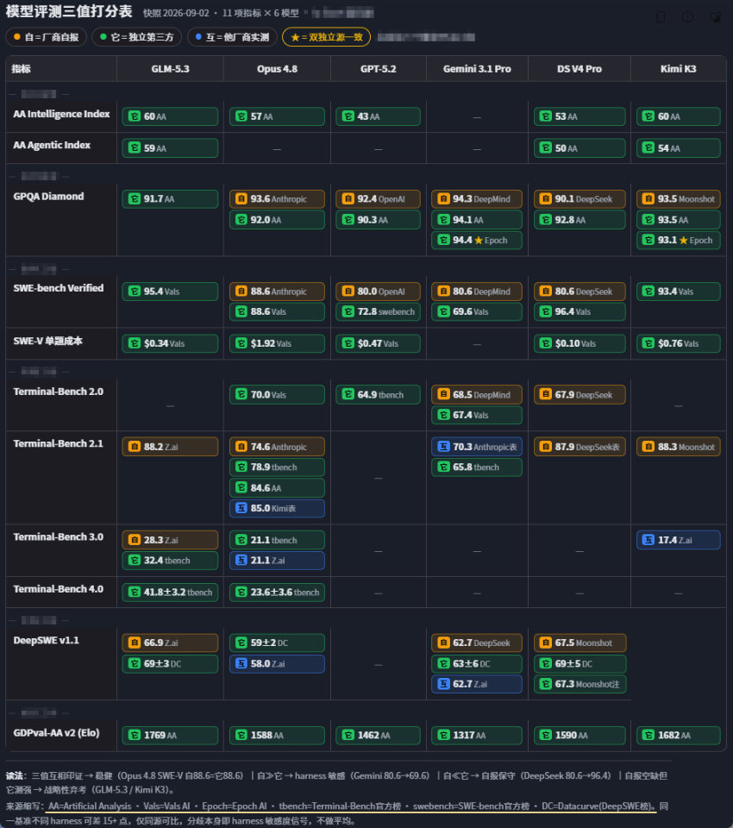Screen dimensions: 733x828
Task: Click the circled info icon at top right
Action: [x=687, y=17]
